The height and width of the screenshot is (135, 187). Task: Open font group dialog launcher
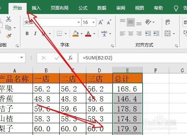(x=112, y=46)
